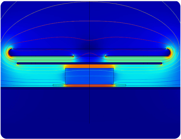Select the vertical symmetry axis line
The height and width of the screenshot is (139, 181).
pos(90,114)
